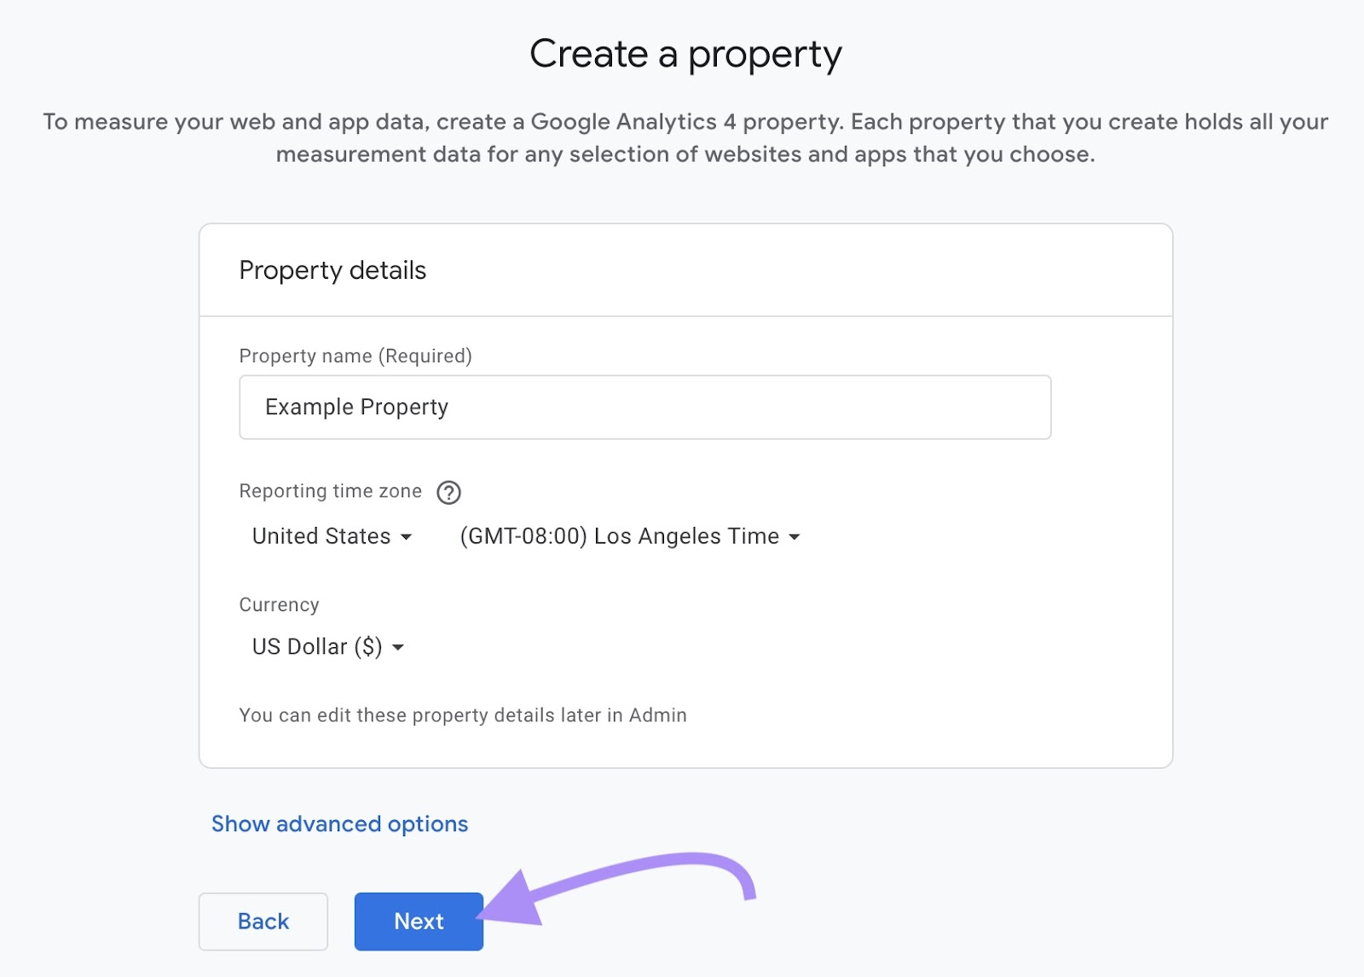Screen dimensions: 1364x977
Task: Open the Los Angeles Time time zone selector
Action: pos(628,537)
